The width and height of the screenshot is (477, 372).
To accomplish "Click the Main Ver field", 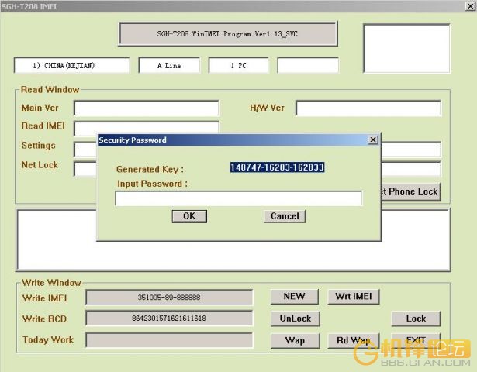I will click(x=147, y=108).
